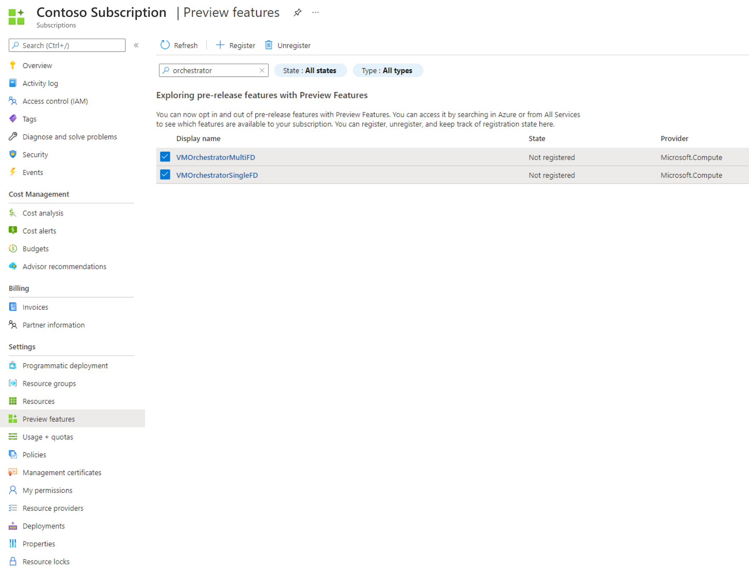
Task: Clear the orchestrator search filter
Action: pyautogui.click(x=262, y=70)
